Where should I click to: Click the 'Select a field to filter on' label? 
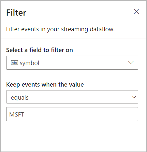(x=39, y=50)
